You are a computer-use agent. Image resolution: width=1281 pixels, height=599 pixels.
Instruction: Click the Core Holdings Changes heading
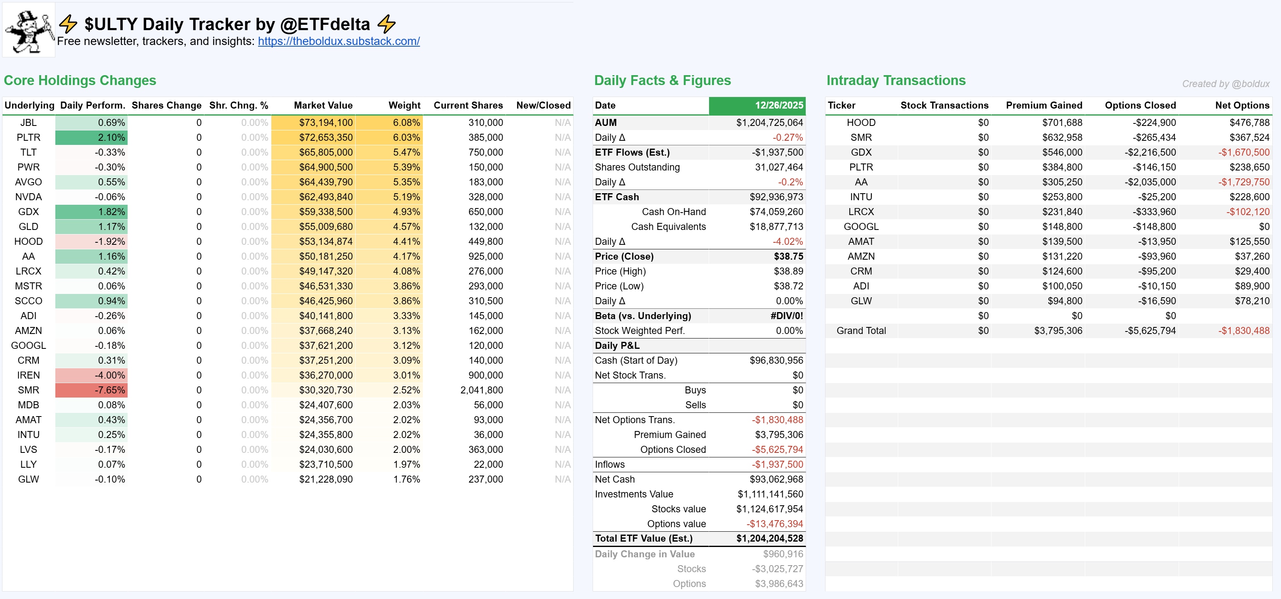click(x=80, y=80)
